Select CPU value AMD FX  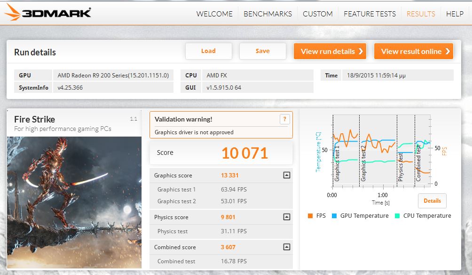[x=216, y=76]
